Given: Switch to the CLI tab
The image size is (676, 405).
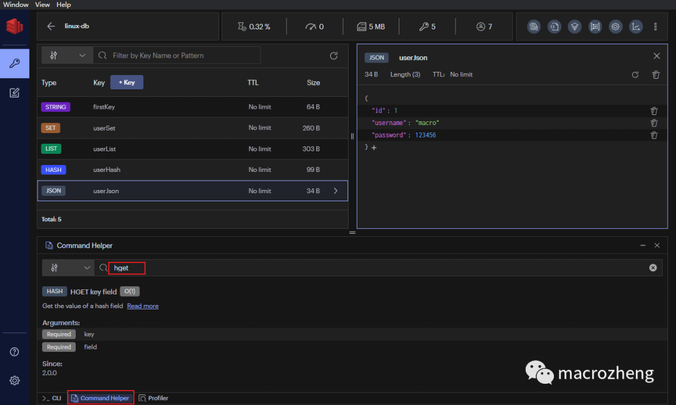Looking at the screenshot, I should point(52,398).
